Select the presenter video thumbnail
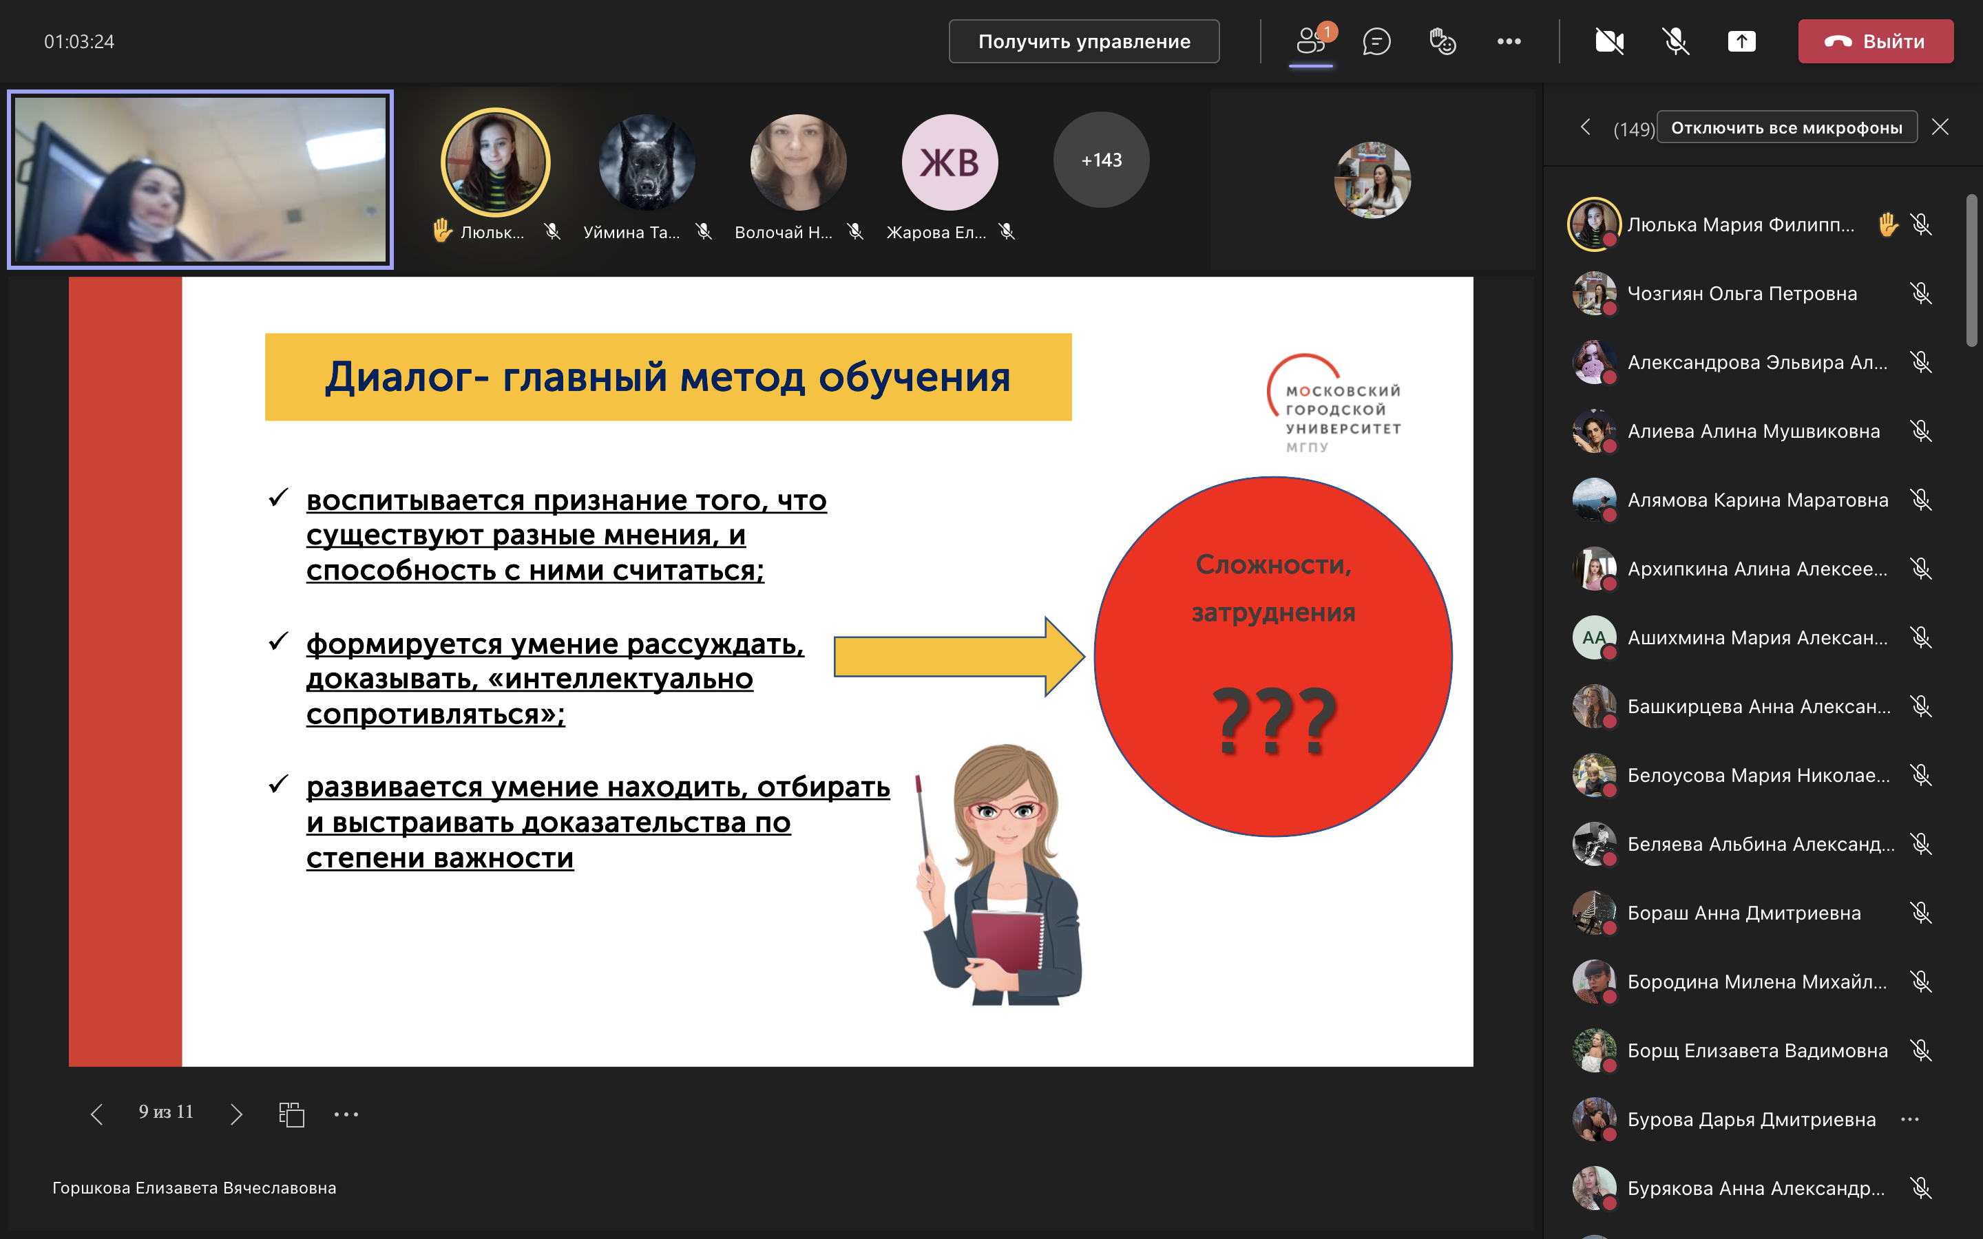This screenshot has width=1983, height=1239. click(201, 180)
